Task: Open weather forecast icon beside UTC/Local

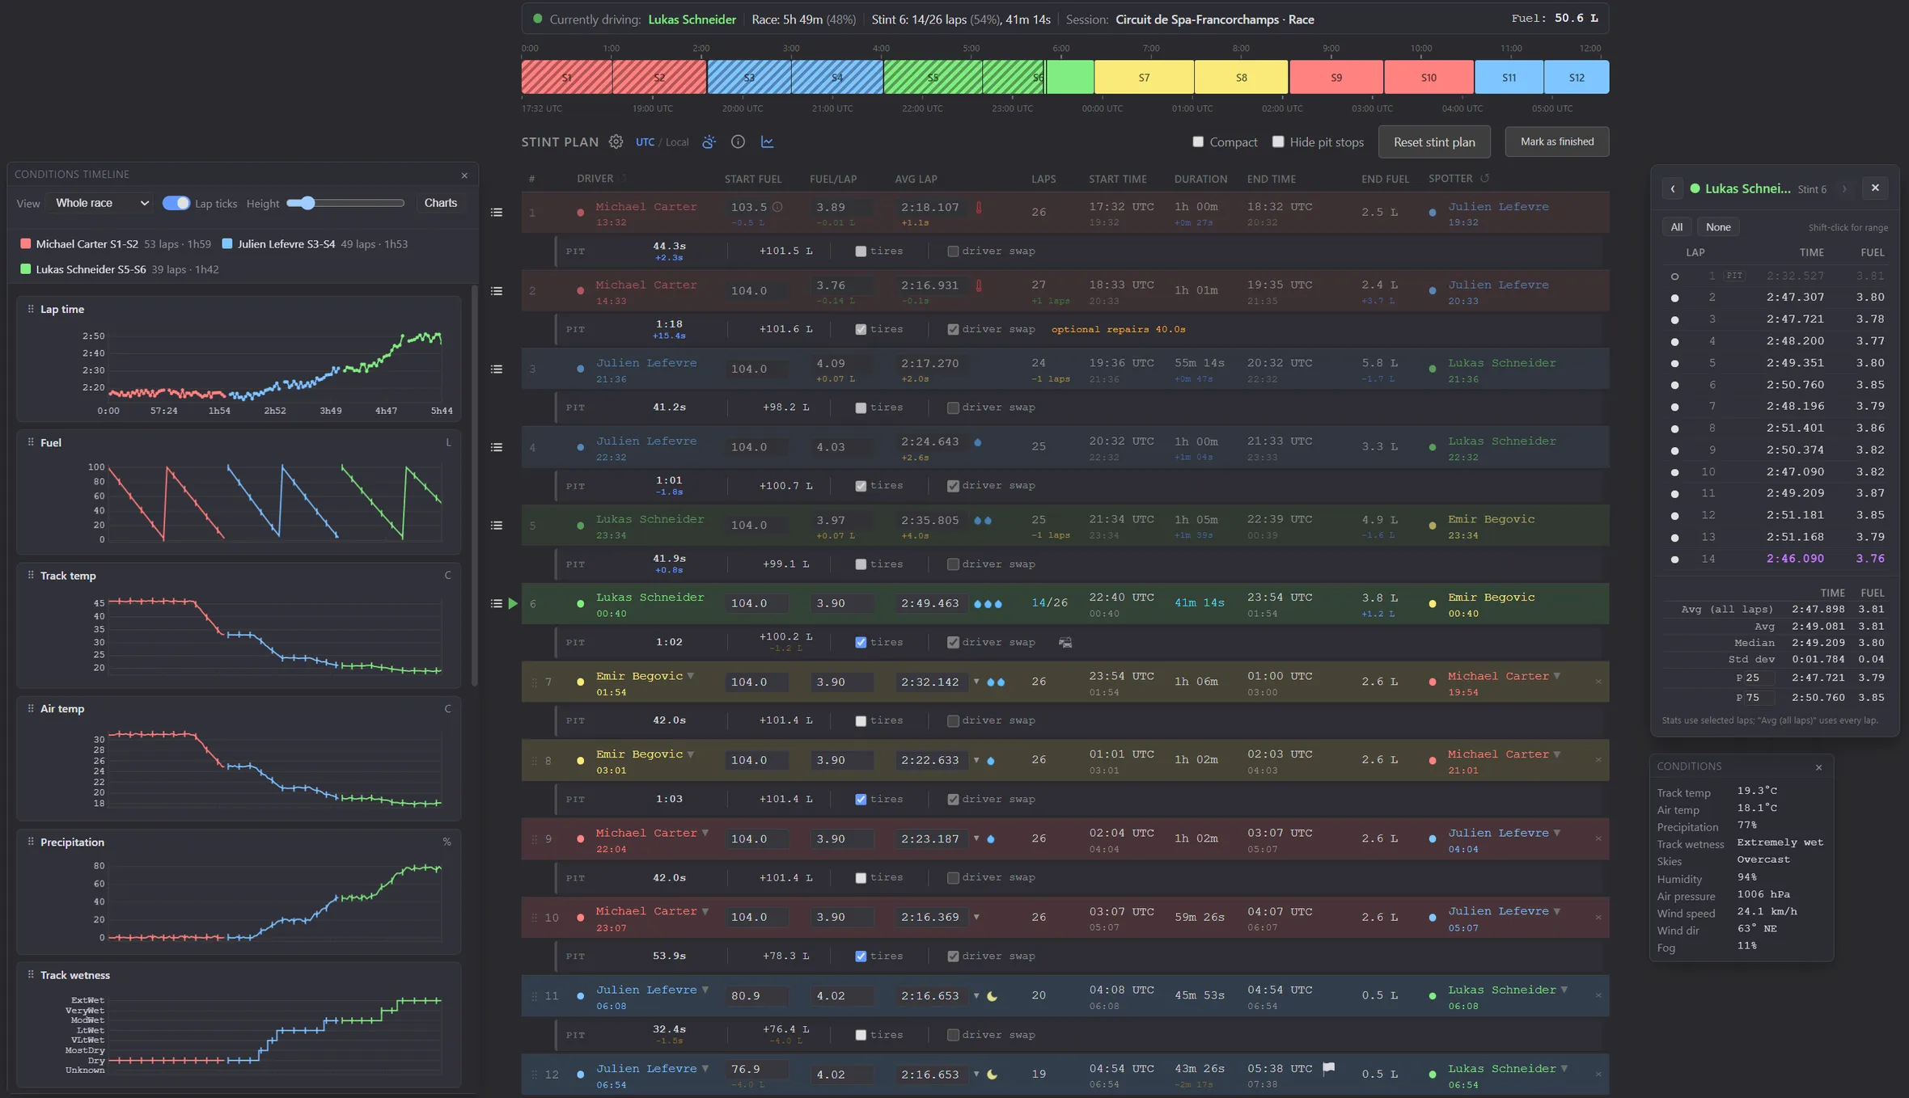Action: (x=709, y=141)
